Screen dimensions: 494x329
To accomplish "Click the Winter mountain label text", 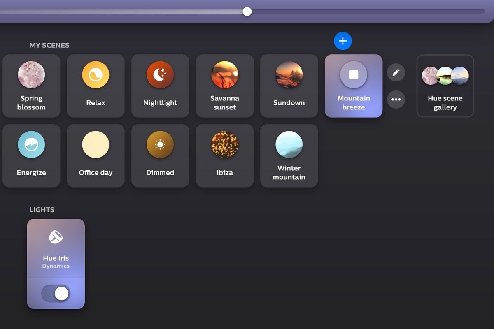I will click(x=289, y=173).
